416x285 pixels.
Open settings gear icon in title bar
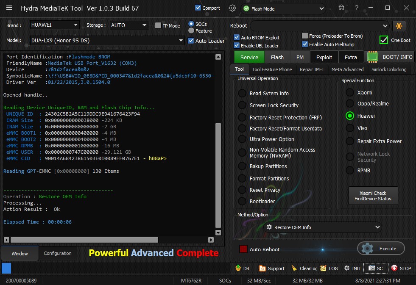pyautogui.click(x=232, y=8)
